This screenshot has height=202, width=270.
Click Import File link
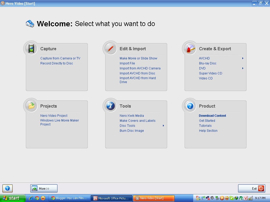click(x=127, y=63)
